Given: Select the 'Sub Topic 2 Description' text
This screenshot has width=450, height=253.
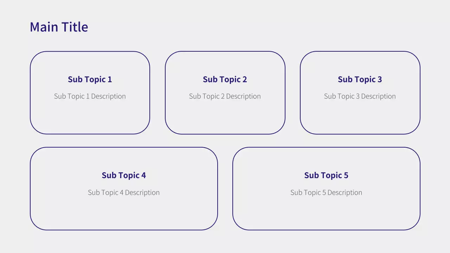Looking at the screenshot, I should click(x=225, y=96).
